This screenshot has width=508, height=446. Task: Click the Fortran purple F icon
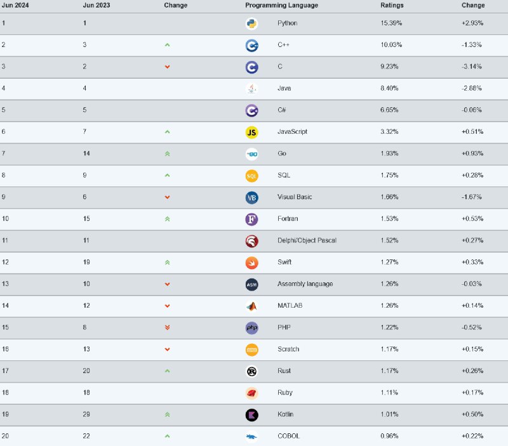tap(251, 219)
